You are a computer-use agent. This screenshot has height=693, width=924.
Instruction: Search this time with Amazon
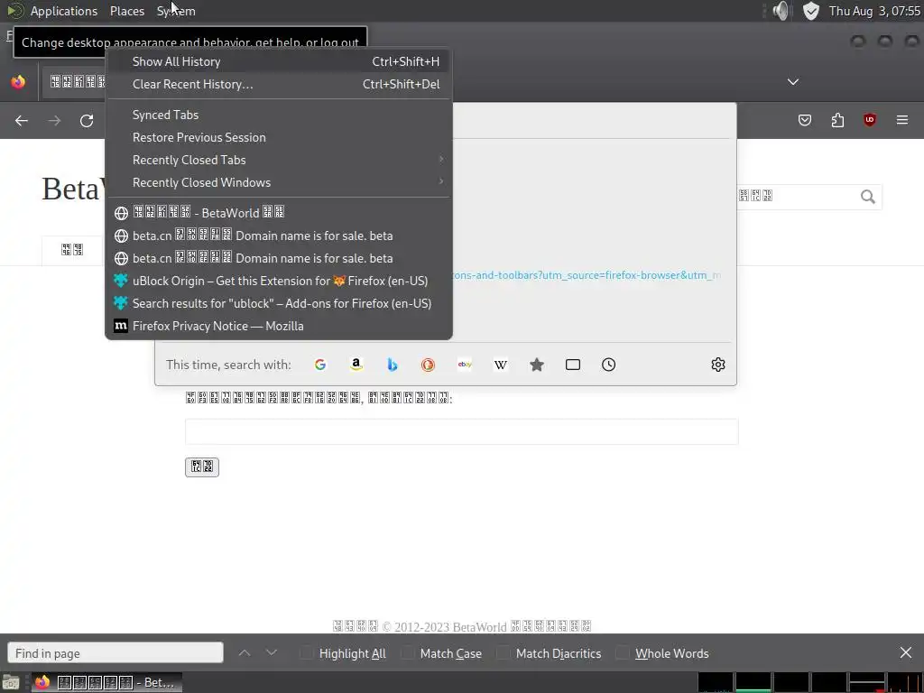coord(356,365)
